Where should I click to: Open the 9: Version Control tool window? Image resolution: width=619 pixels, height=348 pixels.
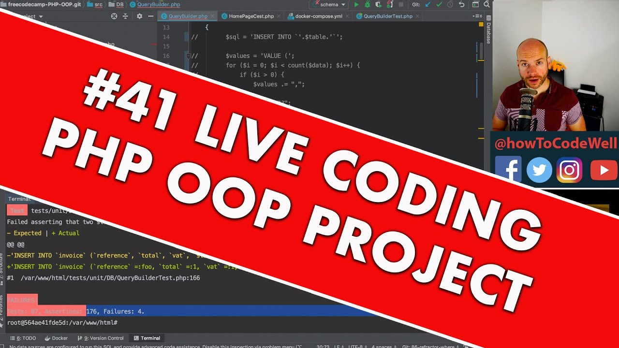pos(101,338)
